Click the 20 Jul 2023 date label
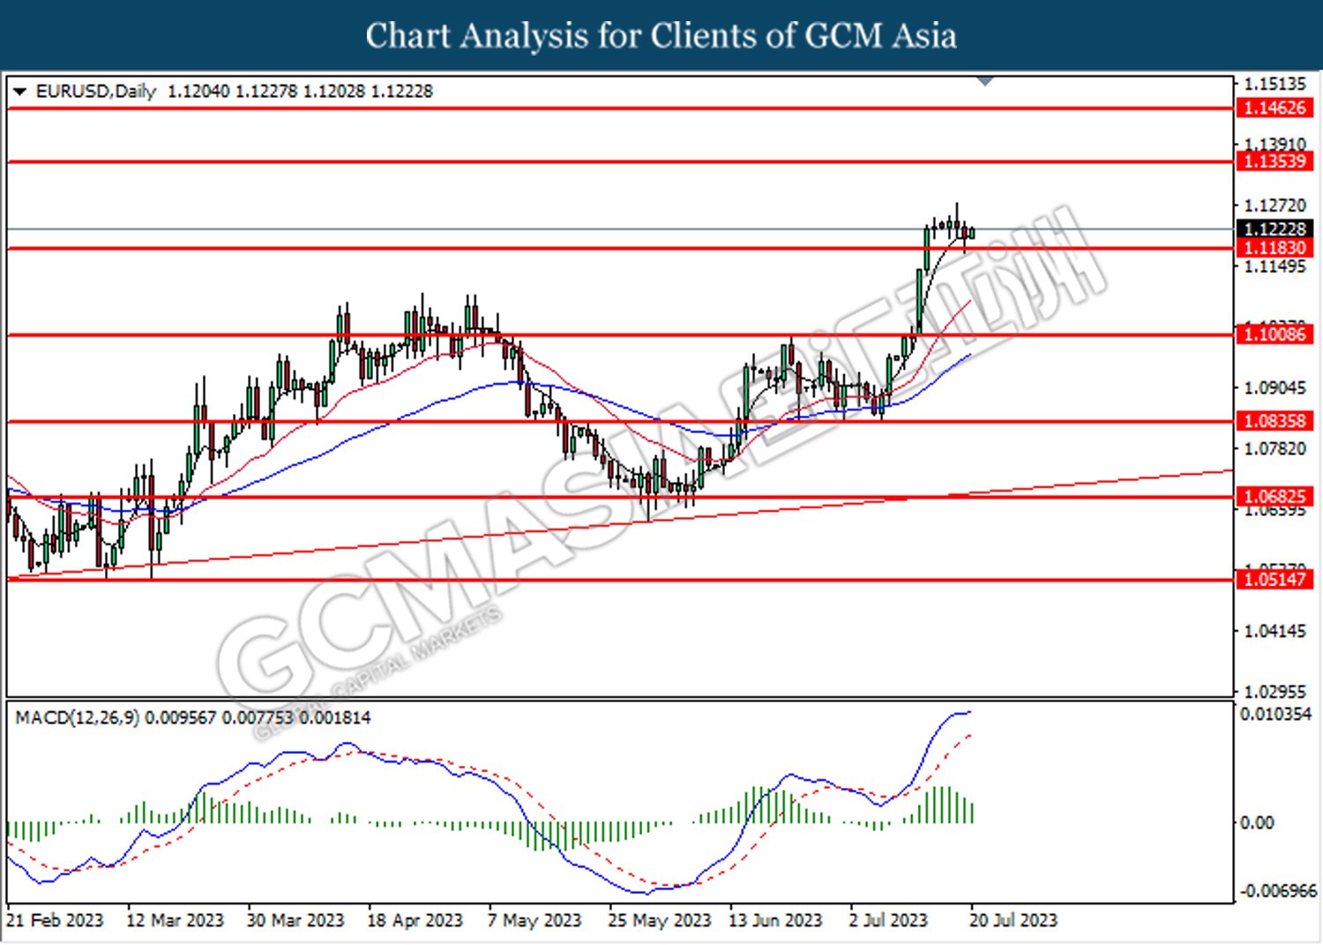The width and height of the screenshot is (1323, 945). [x=1013, y=920]
